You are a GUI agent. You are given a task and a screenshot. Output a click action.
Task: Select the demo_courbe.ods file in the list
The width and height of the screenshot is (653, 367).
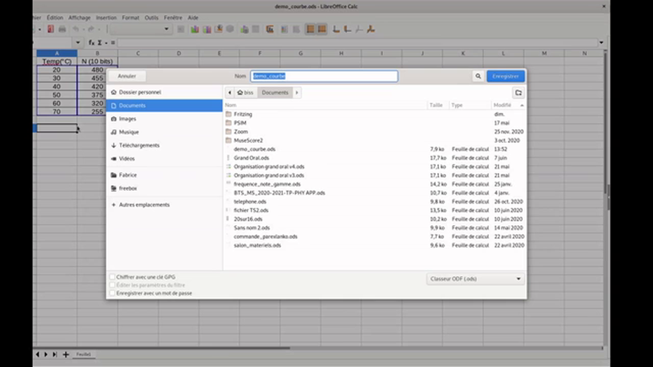click(254, 149)
